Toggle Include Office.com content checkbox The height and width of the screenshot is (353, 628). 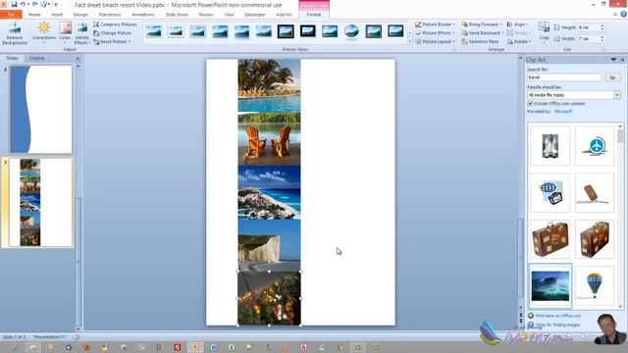tap(530, 104)
